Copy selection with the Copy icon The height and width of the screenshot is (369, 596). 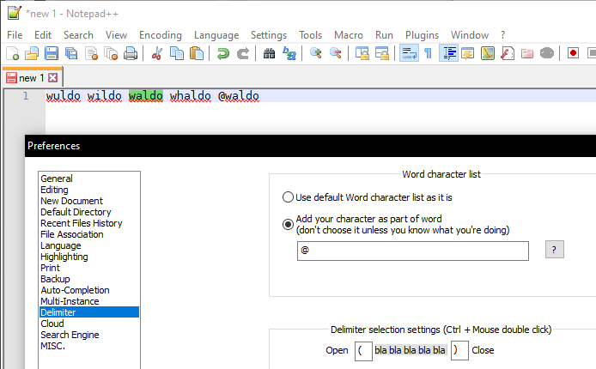pos(176,53)
